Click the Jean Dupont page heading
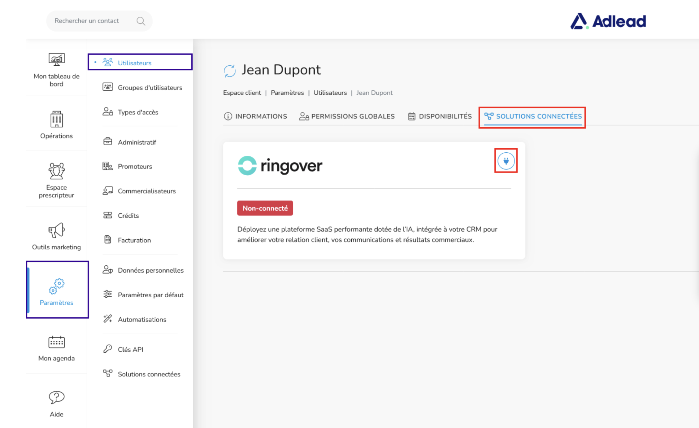This screenshot has width=699, height=428. 281,70
